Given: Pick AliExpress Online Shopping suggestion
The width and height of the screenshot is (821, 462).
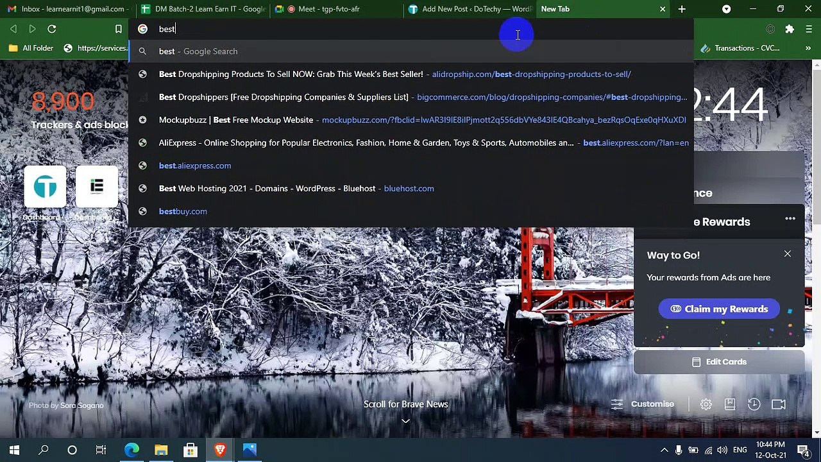Looking at the screenshot, I should (x=410, y=142).
